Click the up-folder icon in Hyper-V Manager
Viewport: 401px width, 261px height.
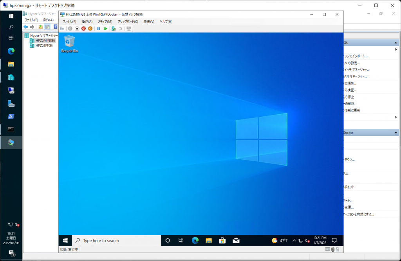pyautogui.click(x=40, y=27)
